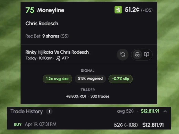Viewport: 179px width, 134px height.
Task: Collapse the Trade History panel chevron
Action: click(165, 111)
